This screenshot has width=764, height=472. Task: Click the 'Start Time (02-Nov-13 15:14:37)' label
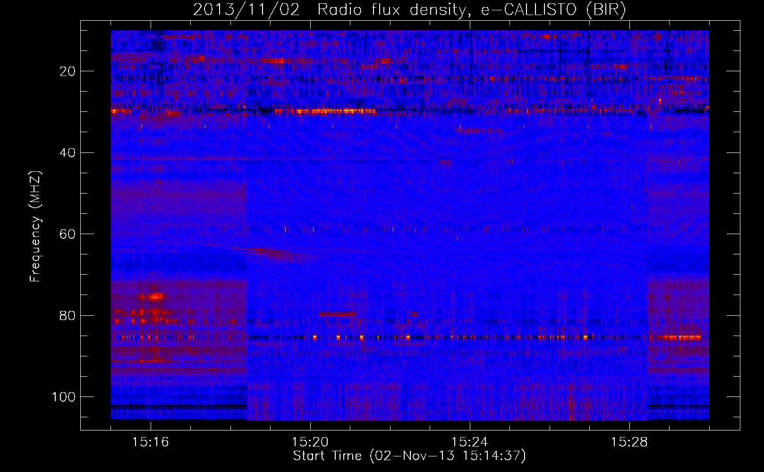pyautogui.click(x=409, y=456)
